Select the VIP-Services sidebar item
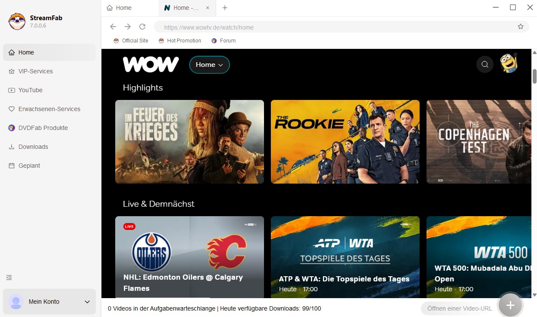Viewport: 537px width, 317px height. pos(35,71)
